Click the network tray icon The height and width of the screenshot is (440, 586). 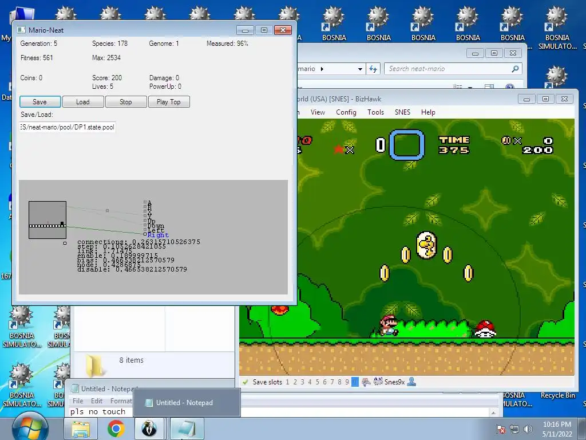pyautogui.click(x=514, y=429)
